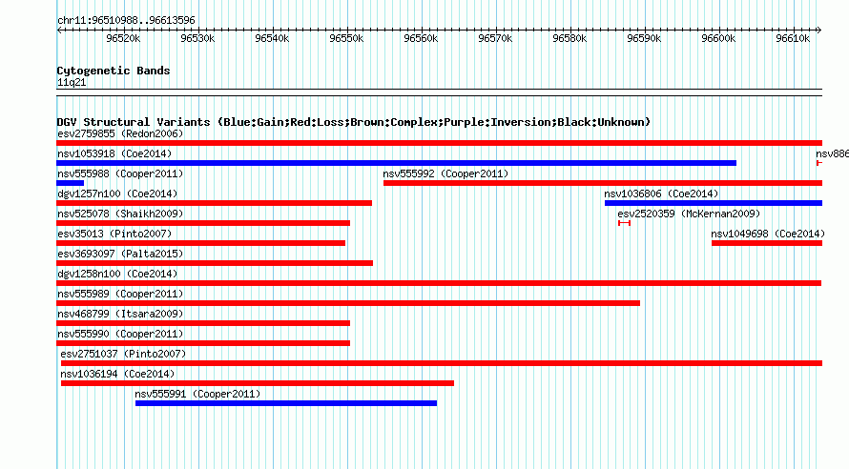Viewport: 849px width, 469px height.
Task: Open the nsv525078 (Shaikh2009) label
Action: (x=120, y=214)
